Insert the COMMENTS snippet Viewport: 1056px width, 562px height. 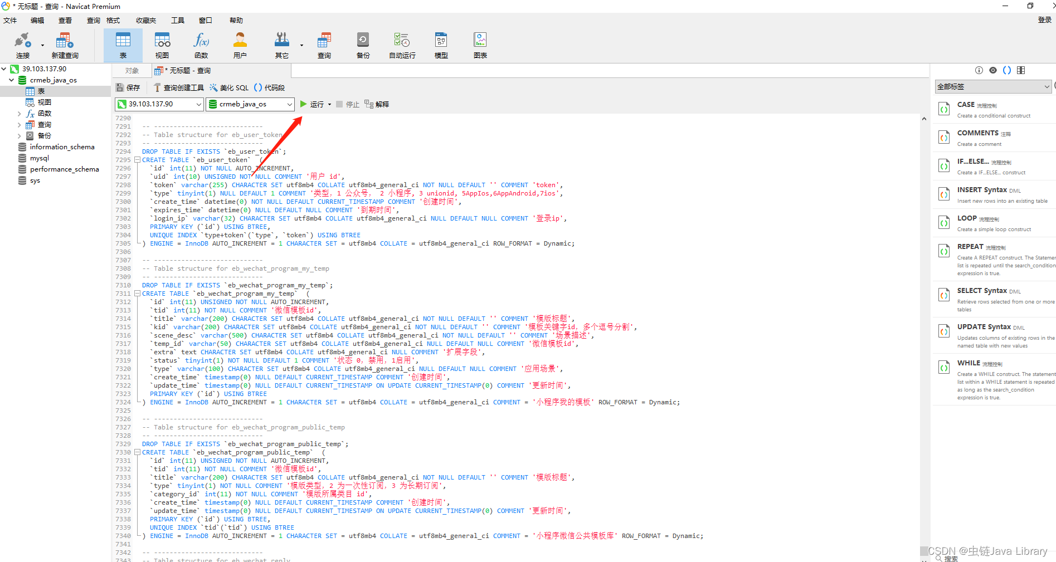click(x=995, y=138)
